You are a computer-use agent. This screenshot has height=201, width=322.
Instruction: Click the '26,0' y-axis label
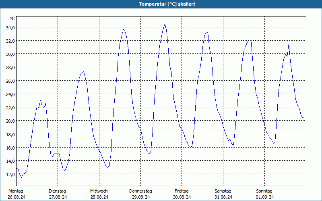point(10,81)
